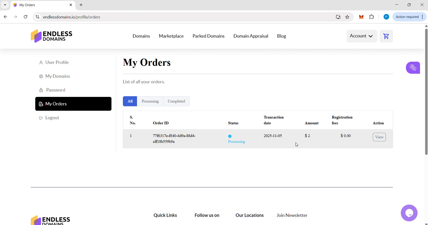Open the browser extensions puzzle icon

tap(371, 17)
